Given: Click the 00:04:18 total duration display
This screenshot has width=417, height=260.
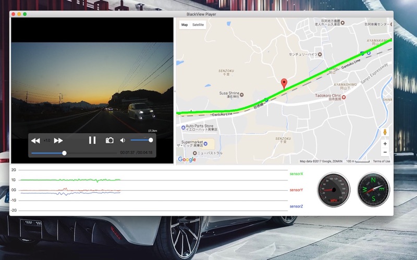Looking at the screenshot, I should [145, 152].
